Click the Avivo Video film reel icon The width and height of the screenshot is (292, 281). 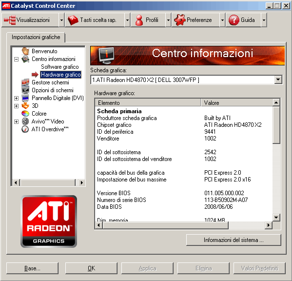pyautogui.click(x=25, y=121)
